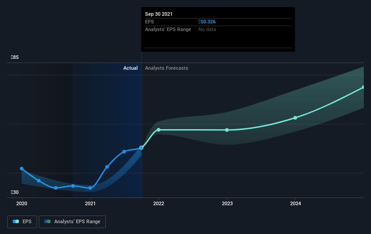Click the 2024 x-axis label
Viewport: 371px width, 234px height.
296,203
